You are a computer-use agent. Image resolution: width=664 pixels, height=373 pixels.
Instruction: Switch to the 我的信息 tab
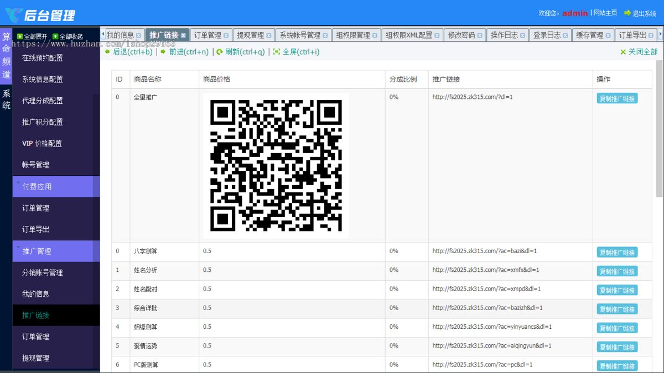(120, 35)
